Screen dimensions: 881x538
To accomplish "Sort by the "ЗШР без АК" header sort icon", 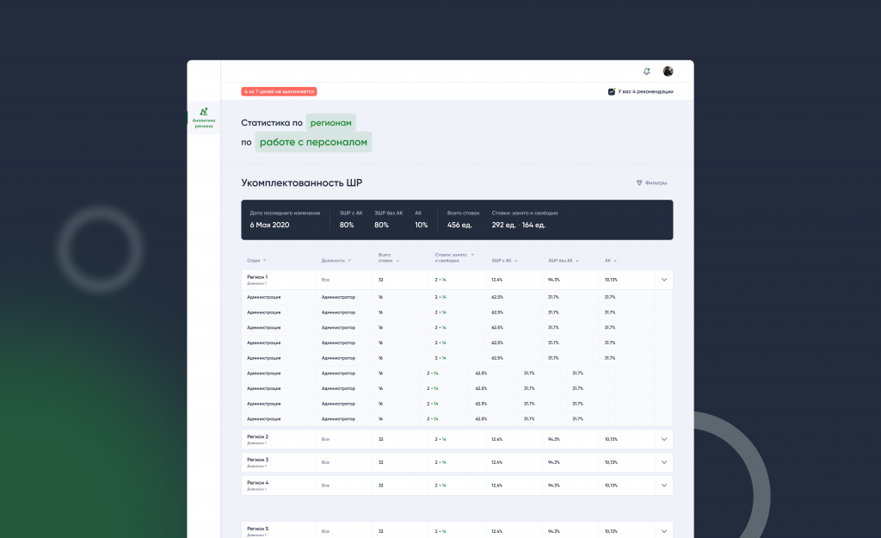I will [577, 261].
